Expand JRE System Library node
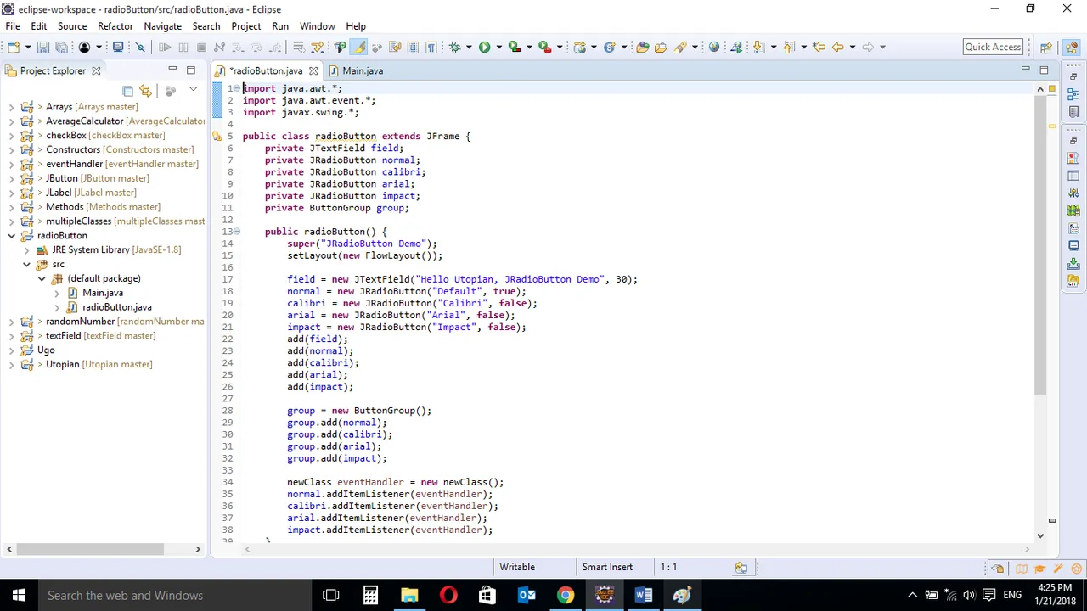 pos(26,250)
